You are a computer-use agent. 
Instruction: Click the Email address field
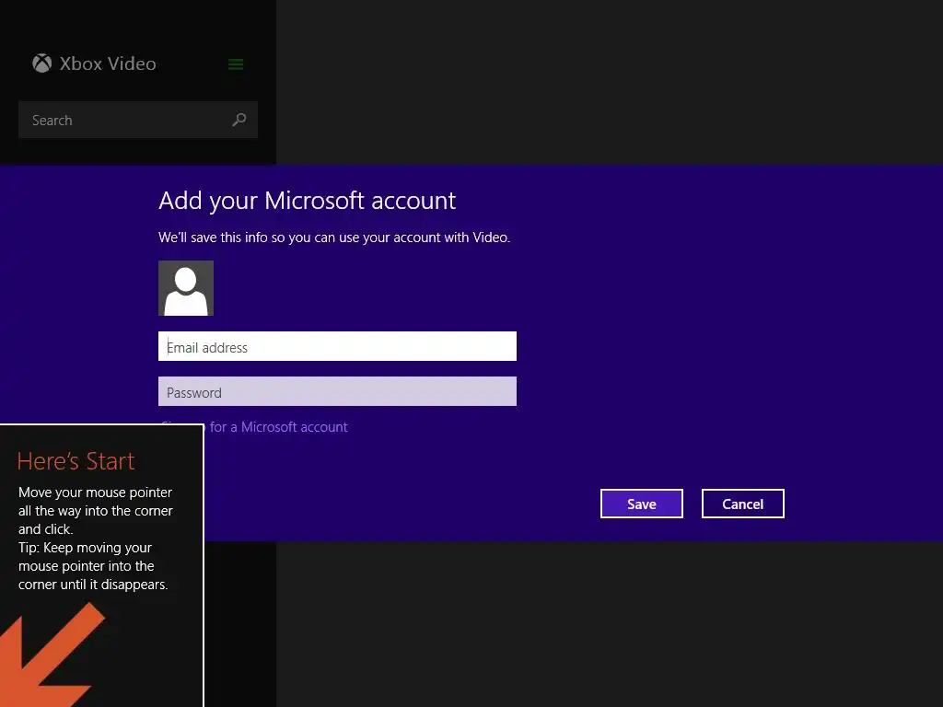[337, 346]
